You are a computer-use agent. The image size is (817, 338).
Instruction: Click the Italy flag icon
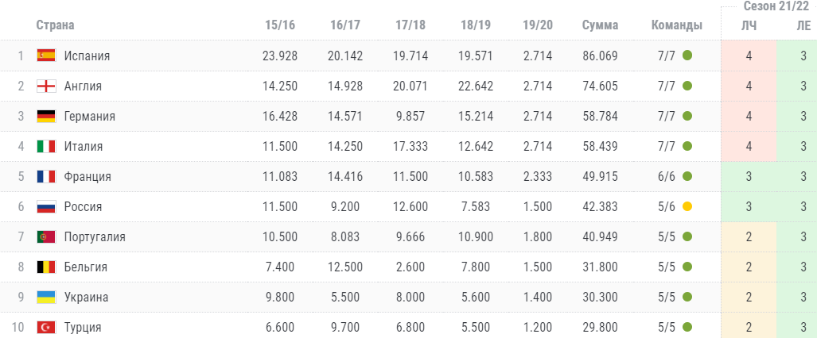click(45, 146)
